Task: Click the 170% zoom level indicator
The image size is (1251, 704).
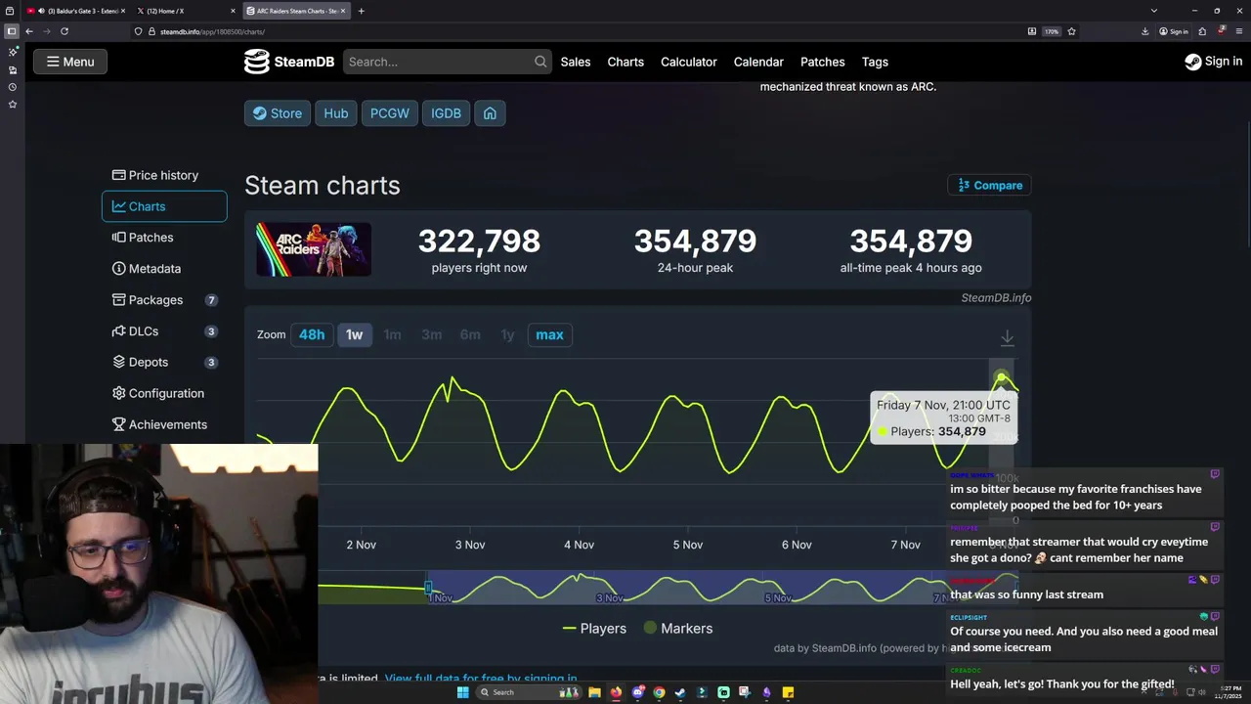Action: point(1052,31)
